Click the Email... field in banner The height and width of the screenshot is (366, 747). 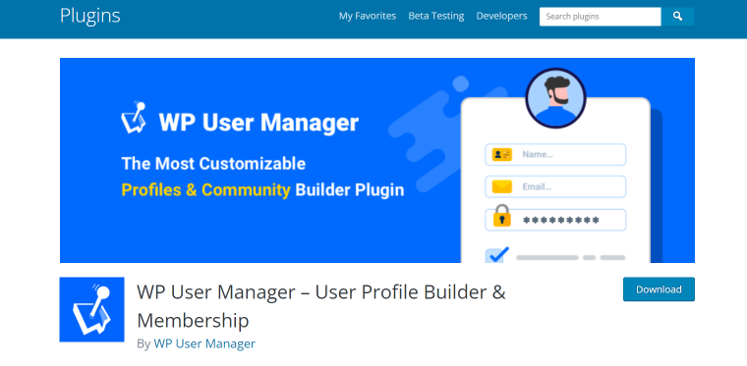(555, 186)
